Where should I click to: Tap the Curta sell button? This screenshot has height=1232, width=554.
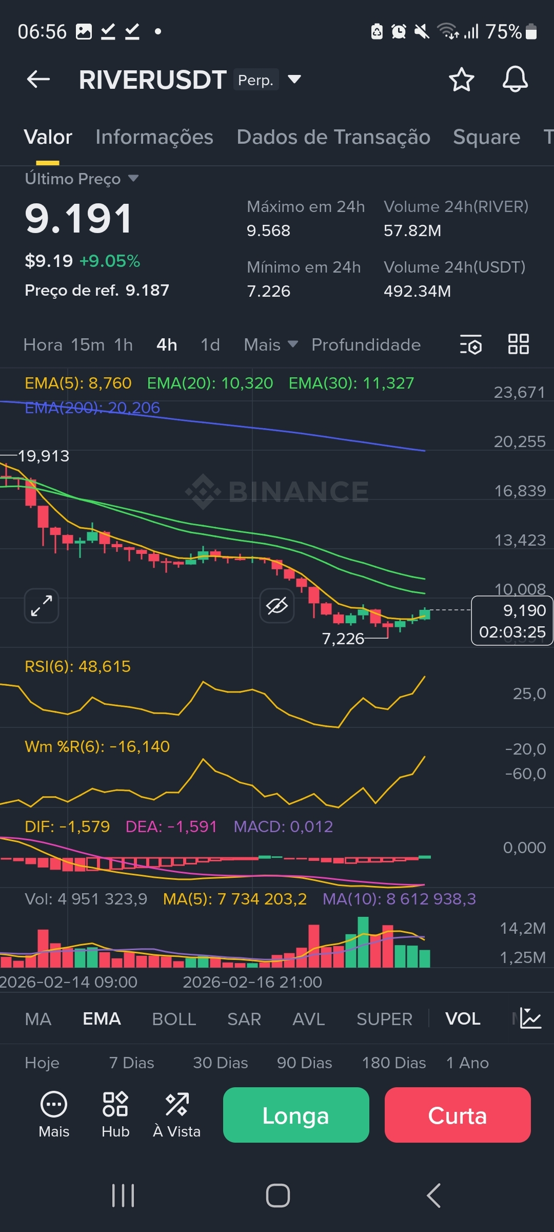458,1115
